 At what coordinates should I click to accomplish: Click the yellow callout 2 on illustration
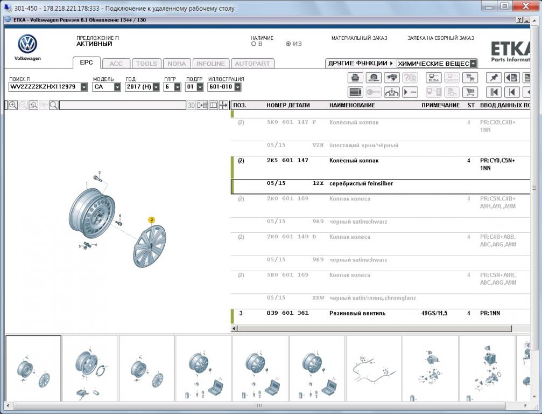coord(151,220)
